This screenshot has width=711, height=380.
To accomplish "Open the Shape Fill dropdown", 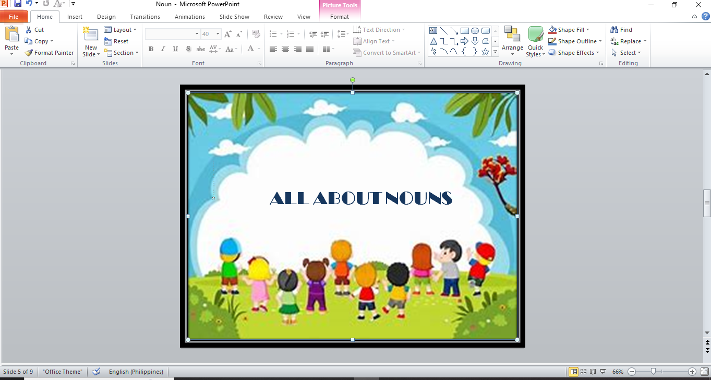I will click(569, 30).
